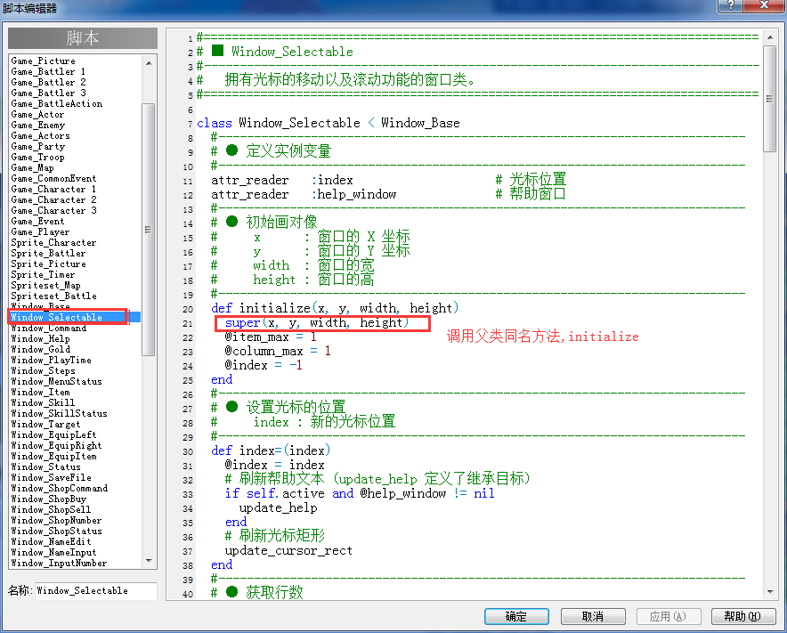Viewport: 787px width, 633px height.
Task: Click the code editor scroll up arrow
Action: click(770, 37)
